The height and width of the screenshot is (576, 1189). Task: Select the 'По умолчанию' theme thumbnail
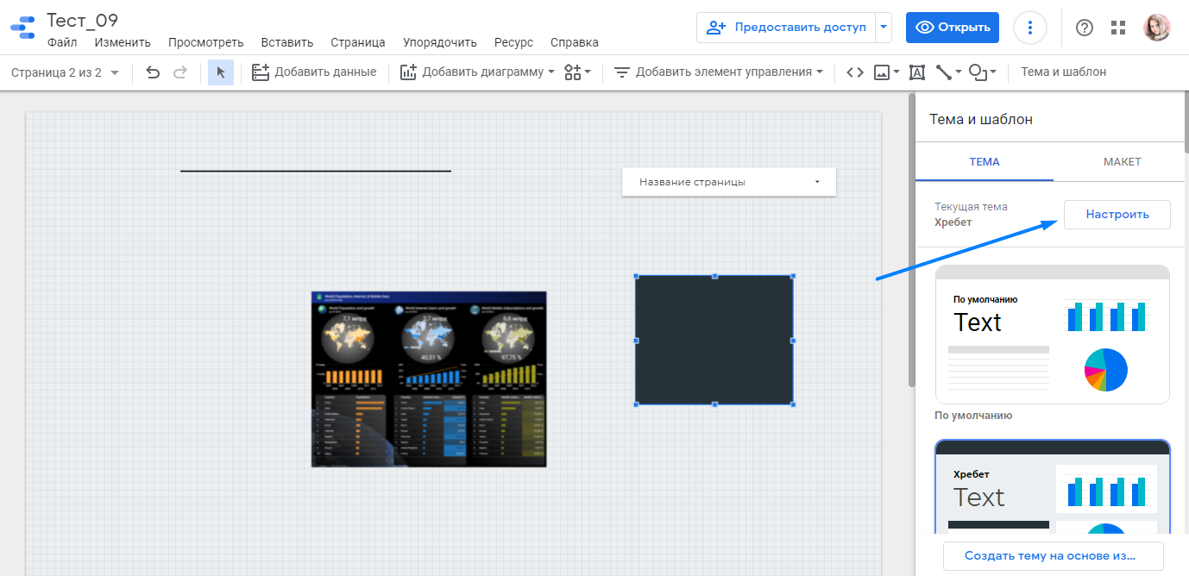tap(1052, 335)
